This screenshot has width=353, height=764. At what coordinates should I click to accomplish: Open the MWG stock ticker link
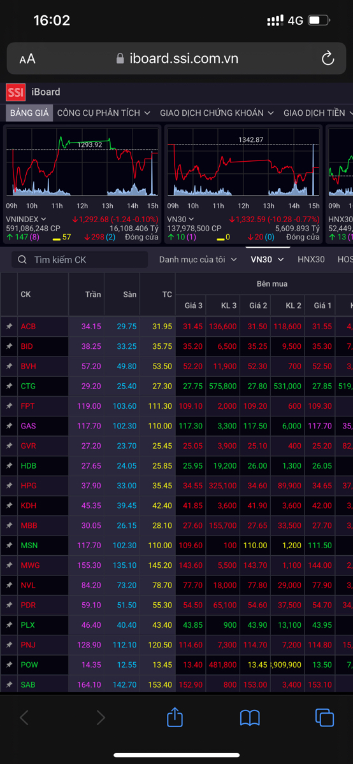[x=30, y=565]
